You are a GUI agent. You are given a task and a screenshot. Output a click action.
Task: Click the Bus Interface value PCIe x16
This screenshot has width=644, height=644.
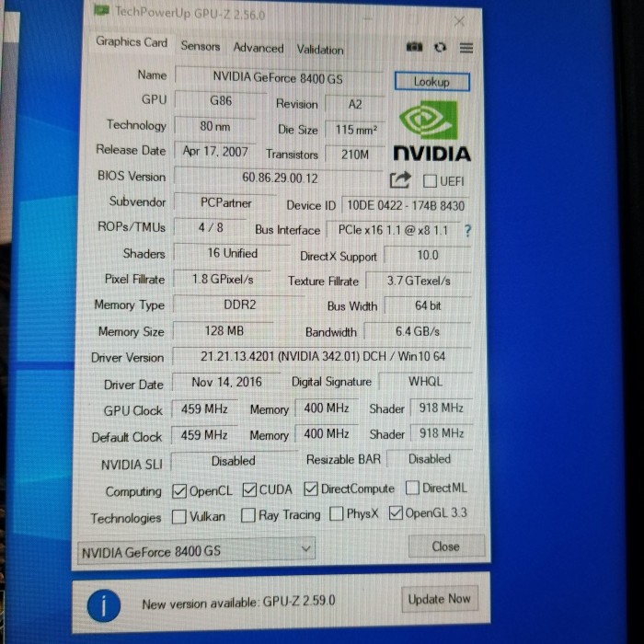click(x=393, y=230)
